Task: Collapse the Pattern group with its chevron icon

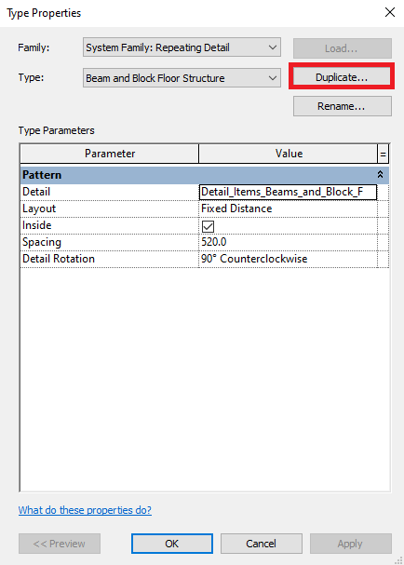Action: point(380,175)
